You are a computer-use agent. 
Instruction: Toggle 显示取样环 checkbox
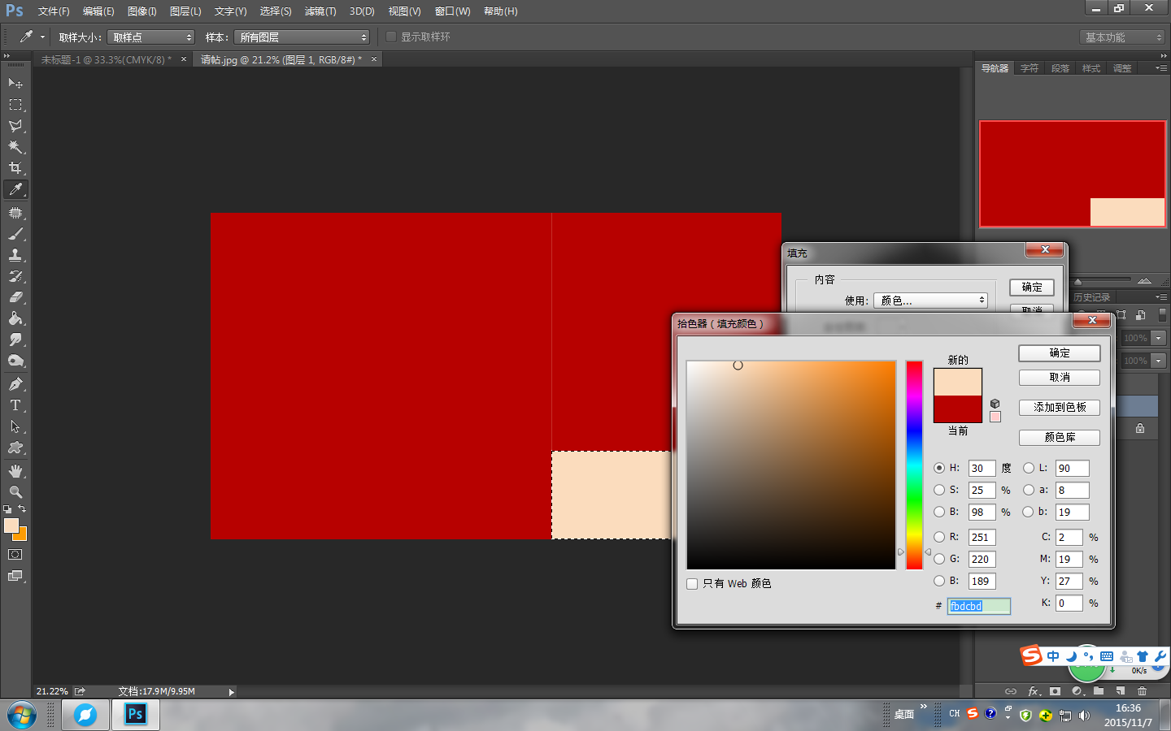(x=391, y=37)
